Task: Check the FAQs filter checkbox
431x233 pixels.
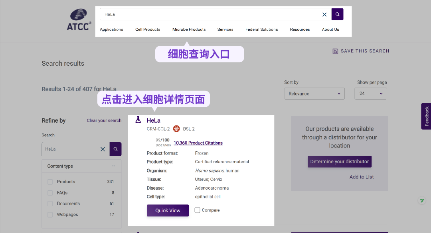Action: [50, 193]
